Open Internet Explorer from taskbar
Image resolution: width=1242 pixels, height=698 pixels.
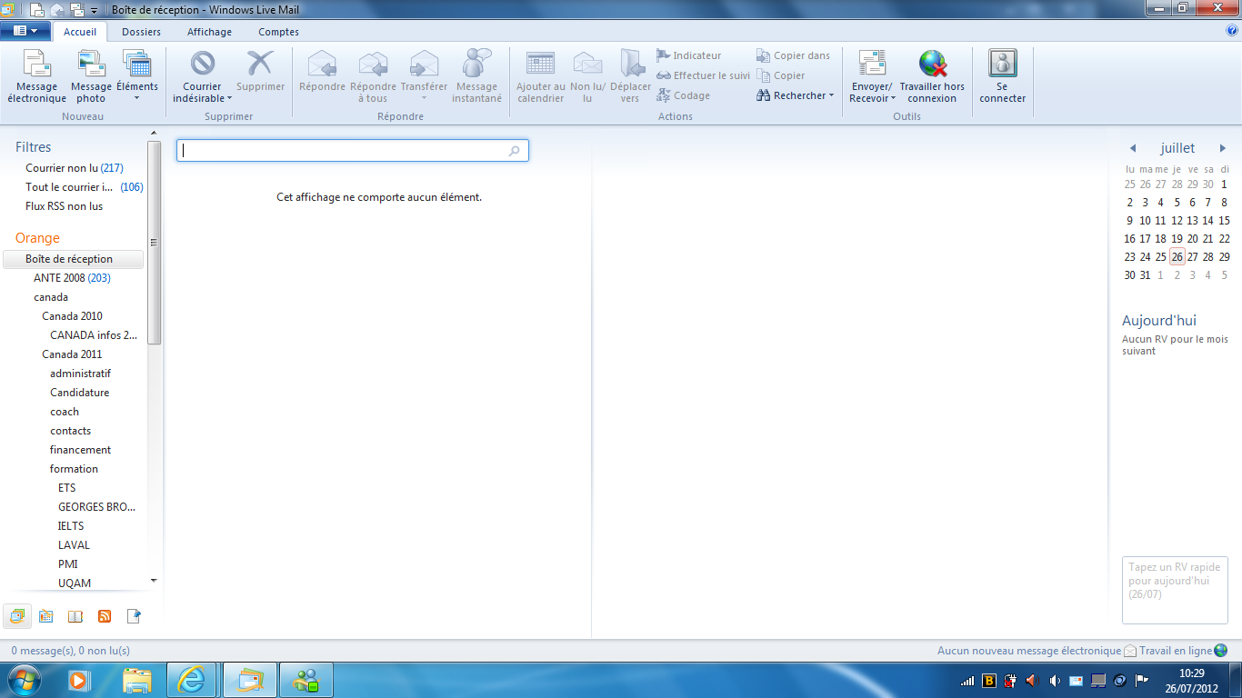(192, 680)
